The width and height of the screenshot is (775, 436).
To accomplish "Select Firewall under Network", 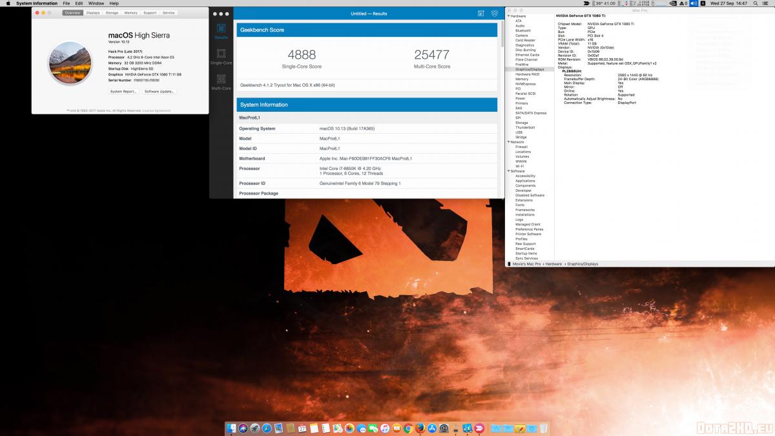I will [x=521, y=147].
